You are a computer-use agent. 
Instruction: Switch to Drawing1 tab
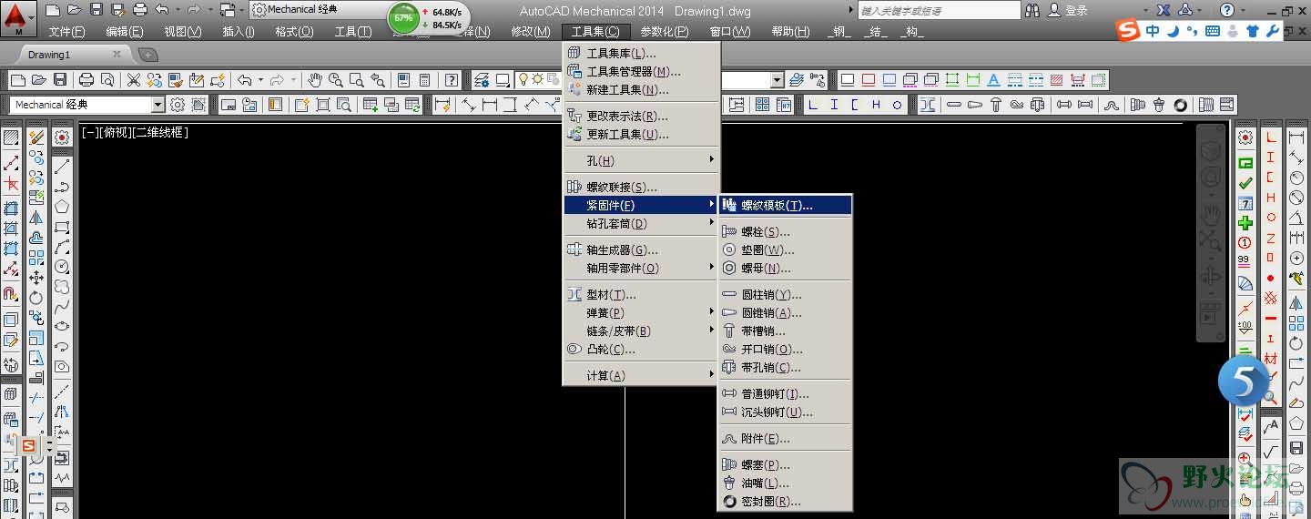[48, 55]
